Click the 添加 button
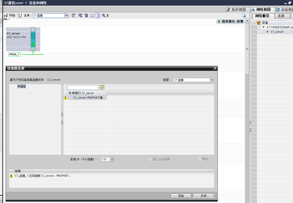 (x=181, y=196)
